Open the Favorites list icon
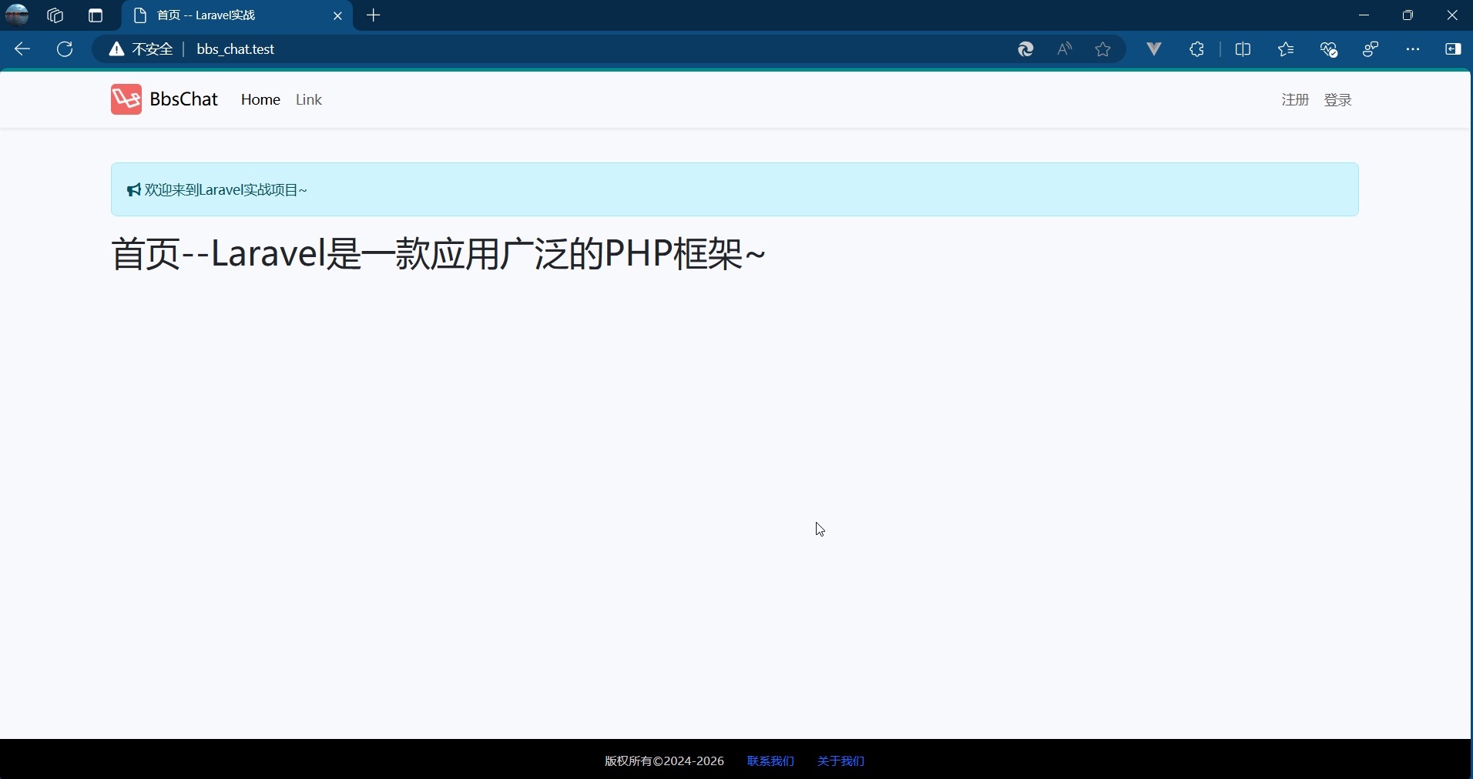 [1286, 49]
